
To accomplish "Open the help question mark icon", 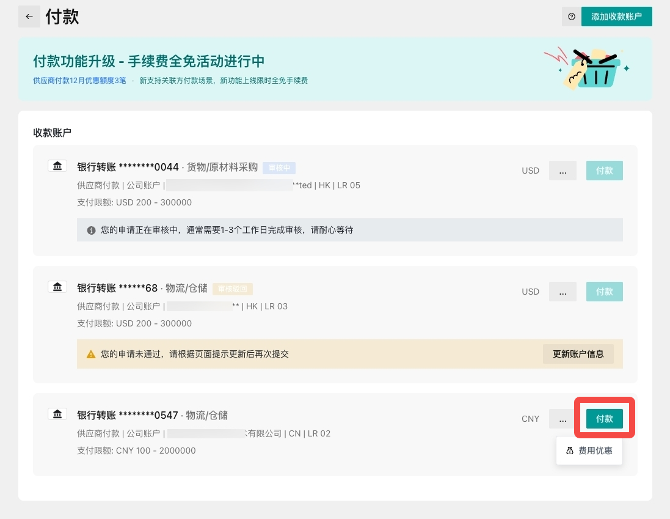I will pyautogui.click(x=571, y=17).
